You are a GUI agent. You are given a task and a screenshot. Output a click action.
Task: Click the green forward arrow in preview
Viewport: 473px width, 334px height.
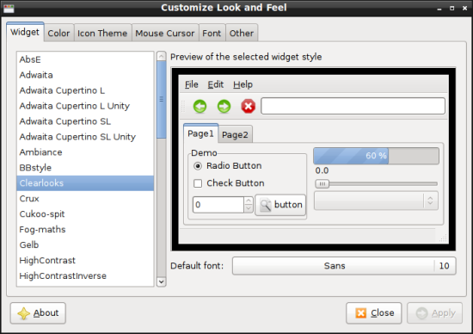tap(224, 106)
